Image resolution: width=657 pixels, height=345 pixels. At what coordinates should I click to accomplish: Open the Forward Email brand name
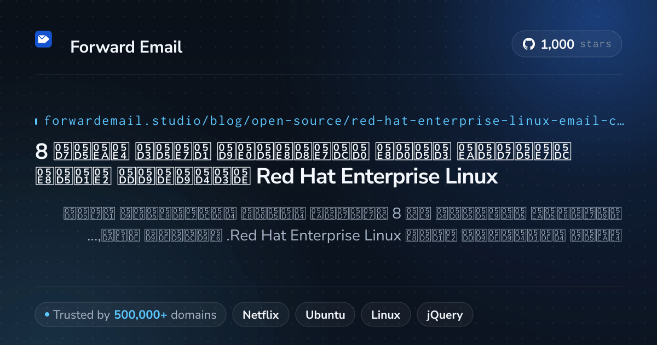[126, 47]
